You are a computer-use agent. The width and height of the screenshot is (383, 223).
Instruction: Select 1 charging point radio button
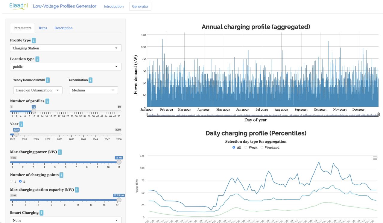click(12, 181)
